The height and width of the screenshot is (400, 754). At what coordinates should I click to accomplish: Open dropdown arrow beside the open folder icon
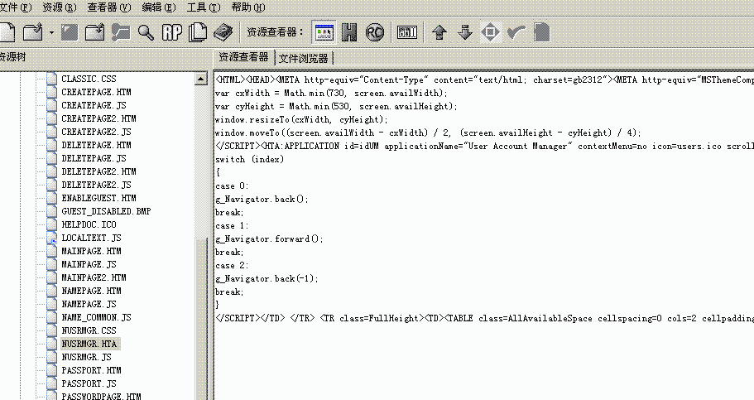51,32
